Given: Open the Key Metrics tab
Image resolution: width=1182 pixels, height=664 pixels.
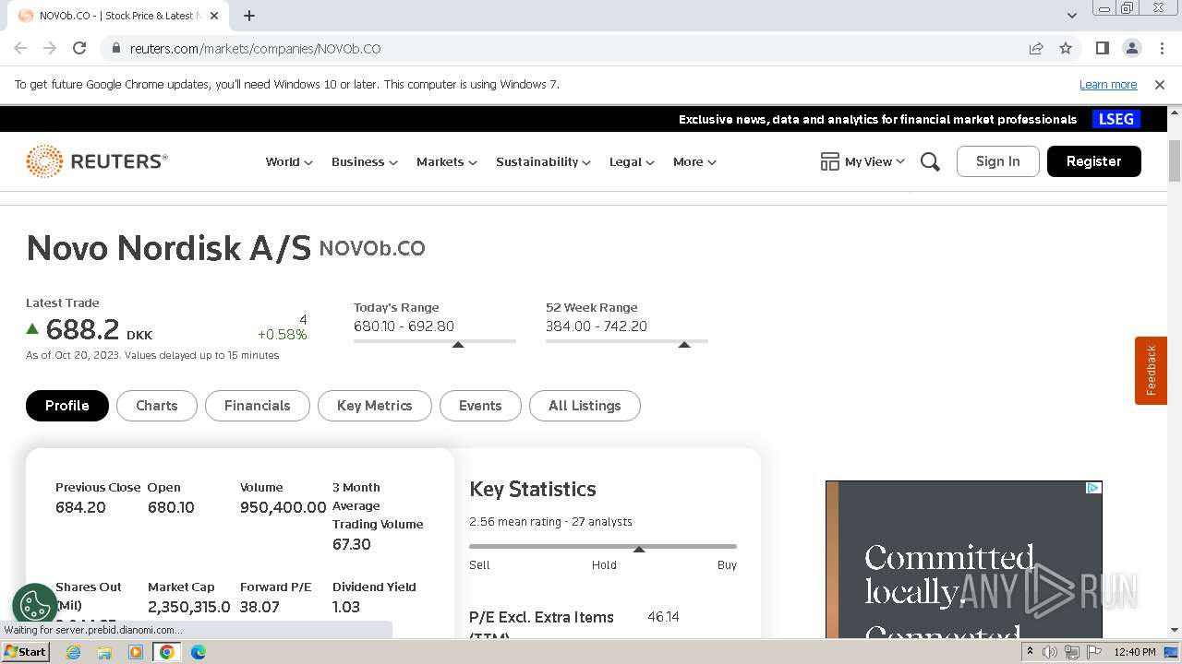Looking at the screenshot, I should 375,406.
